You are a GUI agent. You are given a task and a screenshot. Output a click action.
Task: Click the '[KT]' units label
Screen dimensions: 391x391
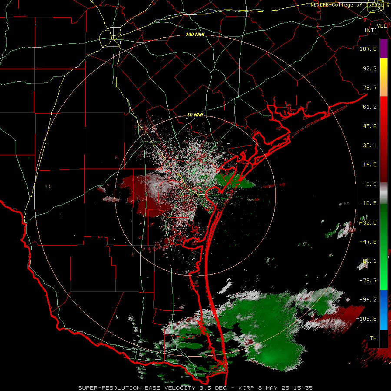point(371,30)
